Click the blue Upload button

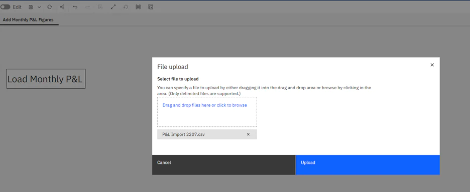[x=368, y=165]
